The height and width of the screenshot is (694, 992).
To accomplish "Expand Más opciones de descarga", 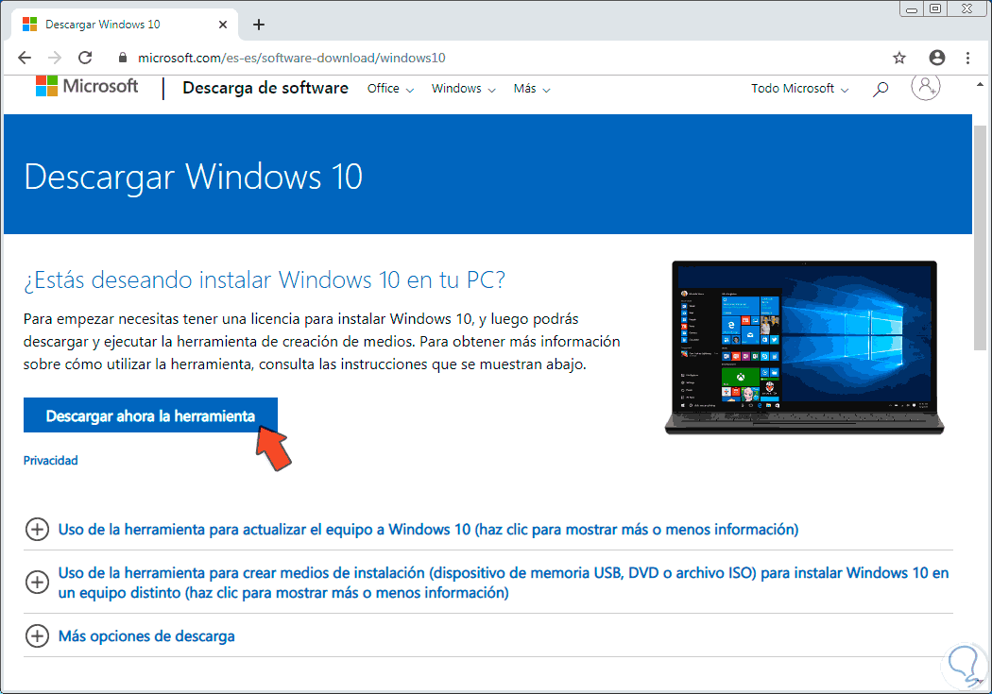I will [x=146, y=635].
